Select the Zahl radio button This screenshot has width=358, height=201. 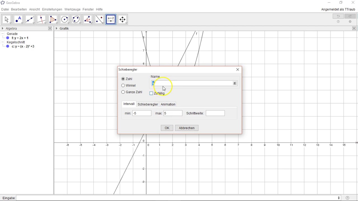coord(123,79)
